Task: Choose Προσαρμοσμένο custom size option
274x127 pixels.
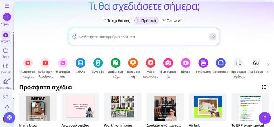Action: point(238,68)
